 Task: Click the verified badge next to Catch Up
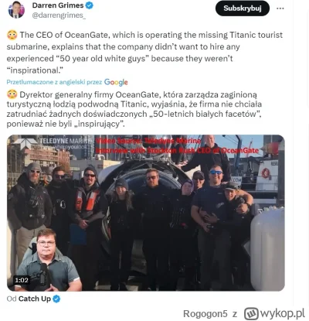56,299
